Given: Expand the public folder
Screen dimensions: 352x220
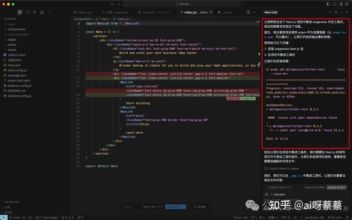Looking at the screenshot, I should coord(12,45).
